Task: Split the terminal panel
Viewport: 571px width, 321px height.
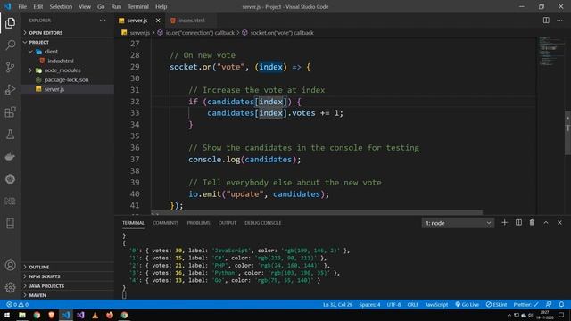Action: (x=518, y=222)
